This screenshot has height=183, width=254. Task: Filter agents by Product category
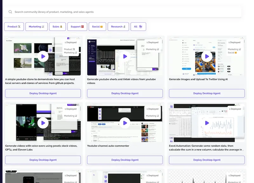coord(14,27)
